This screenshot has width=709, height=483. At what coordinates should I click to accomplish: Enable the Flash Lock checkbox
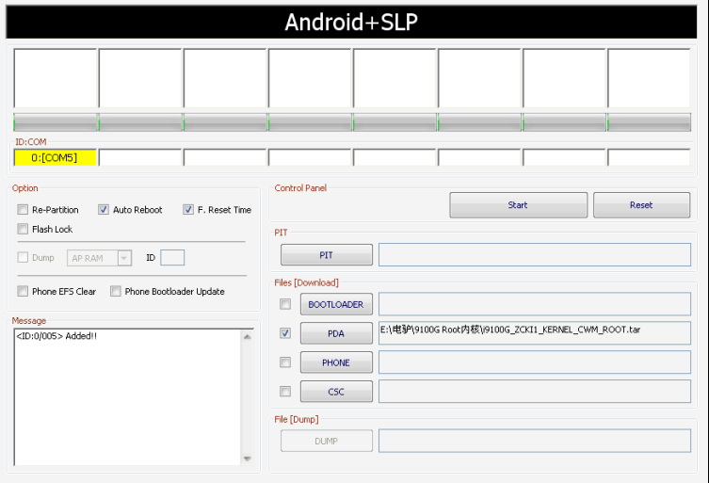click(23, 229)
